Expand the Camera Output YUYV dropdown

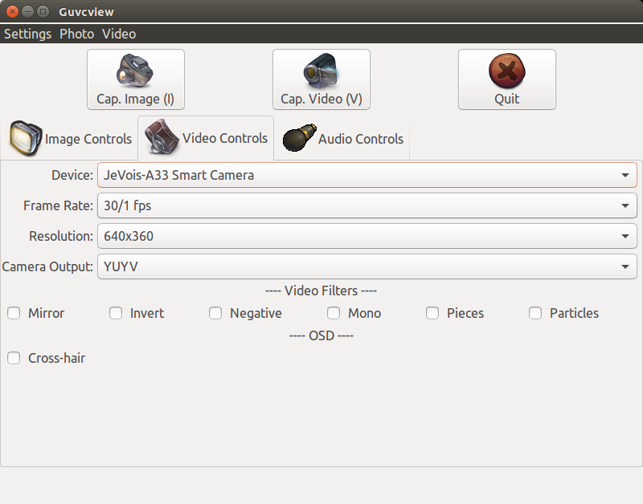click(x=367, y=266)
